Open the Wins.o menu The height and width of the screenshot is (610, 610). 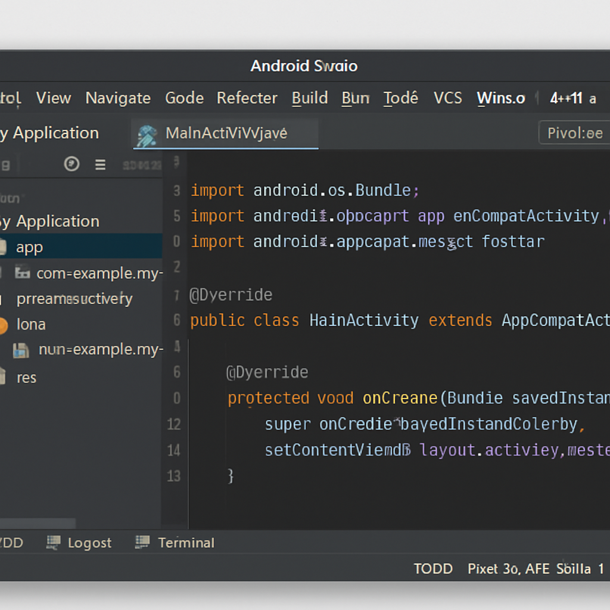coord(501,98)
